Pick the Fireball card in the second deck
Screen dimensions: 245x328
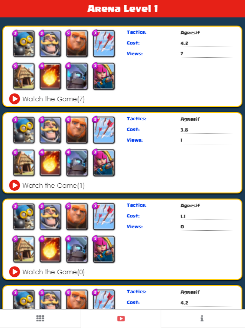coord(51,163)
